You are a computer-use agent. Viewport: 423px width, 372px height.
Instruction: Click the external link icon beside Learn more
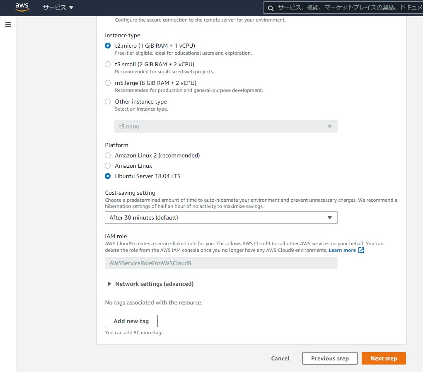point(361,250)
